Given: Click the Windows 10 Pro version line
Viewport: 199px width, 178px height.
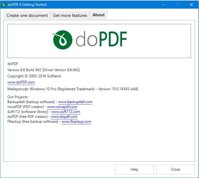Looking at the screenshot, I should [73, 89].
